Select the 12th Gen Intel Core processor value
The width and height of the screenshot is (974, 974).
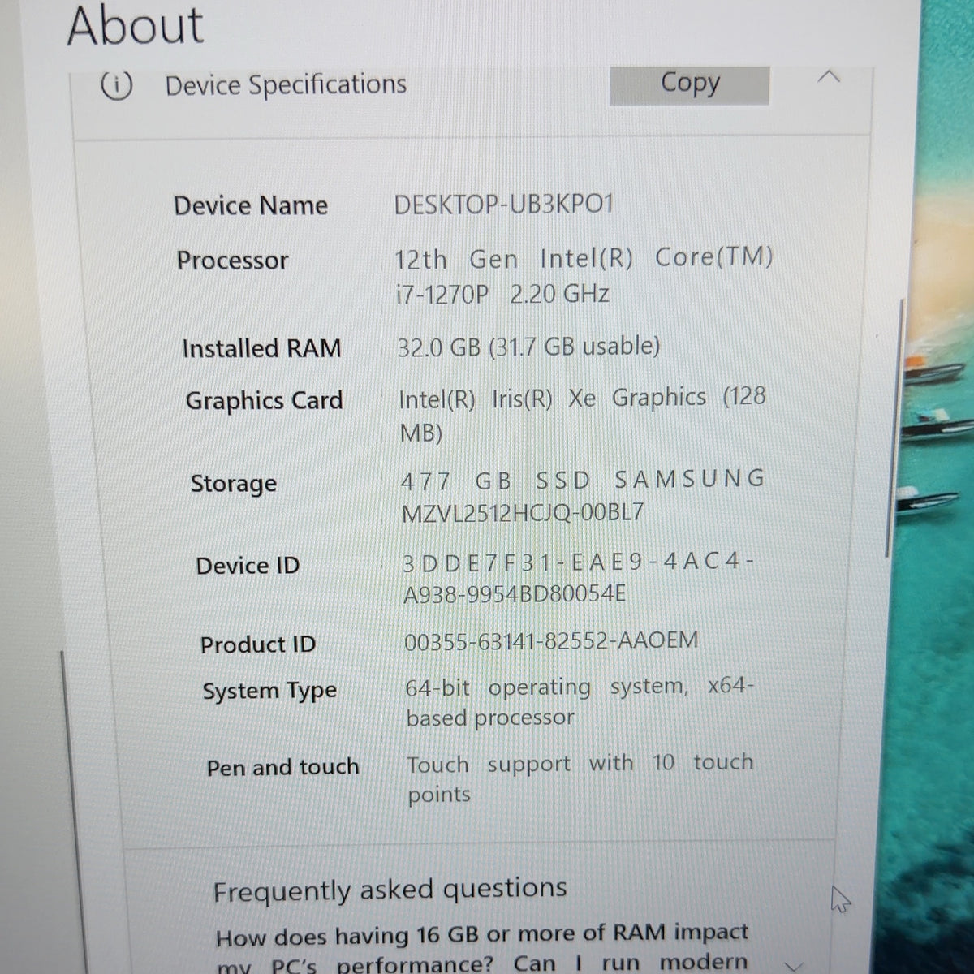pyautogui.click(x=584, y=275)
